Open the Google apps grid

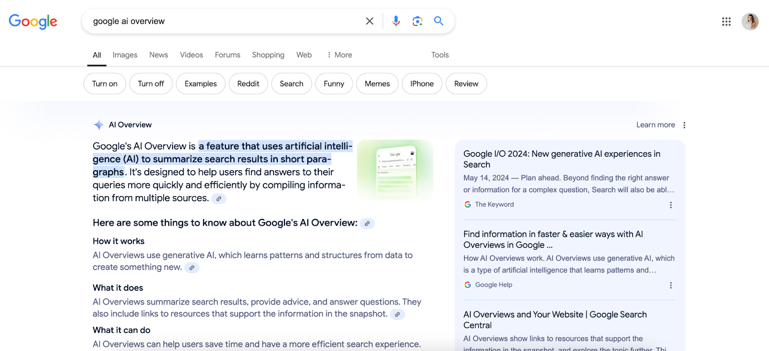[726, 22]
